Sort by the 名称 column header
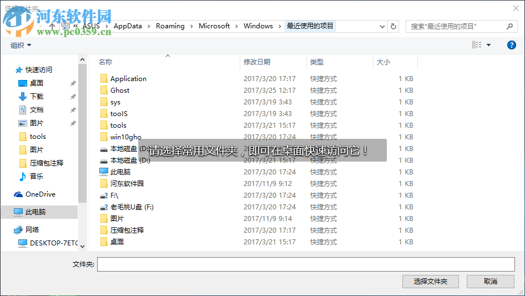This screenshot has width=525, height=296. (105, 62)
